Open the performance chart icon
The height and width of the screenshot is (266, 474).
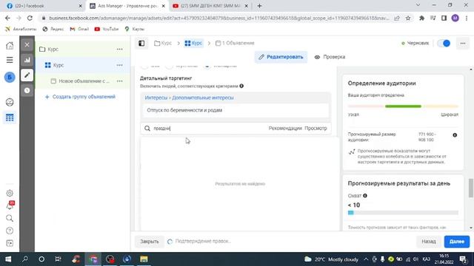[x=27, y=60]
